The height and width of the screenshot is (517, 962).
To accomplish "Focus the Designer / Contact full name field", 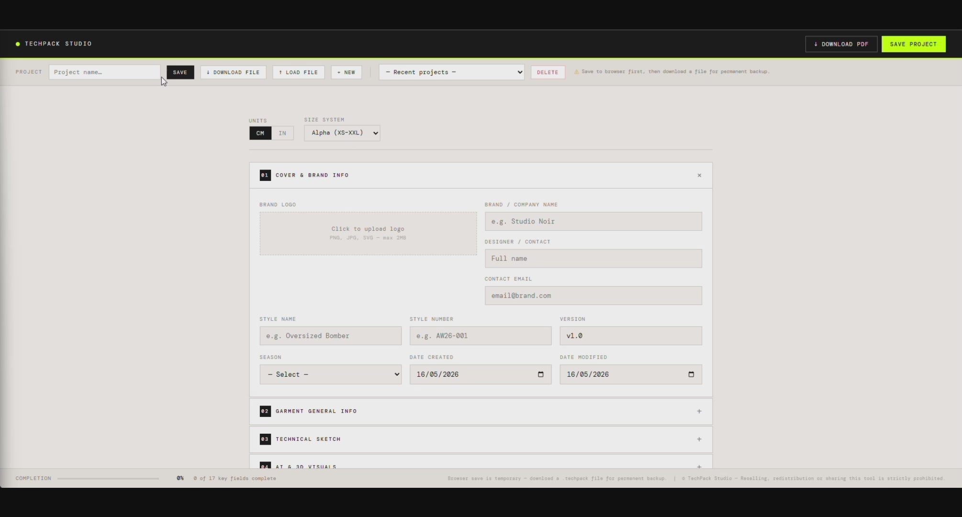I will tap(593, 258).
